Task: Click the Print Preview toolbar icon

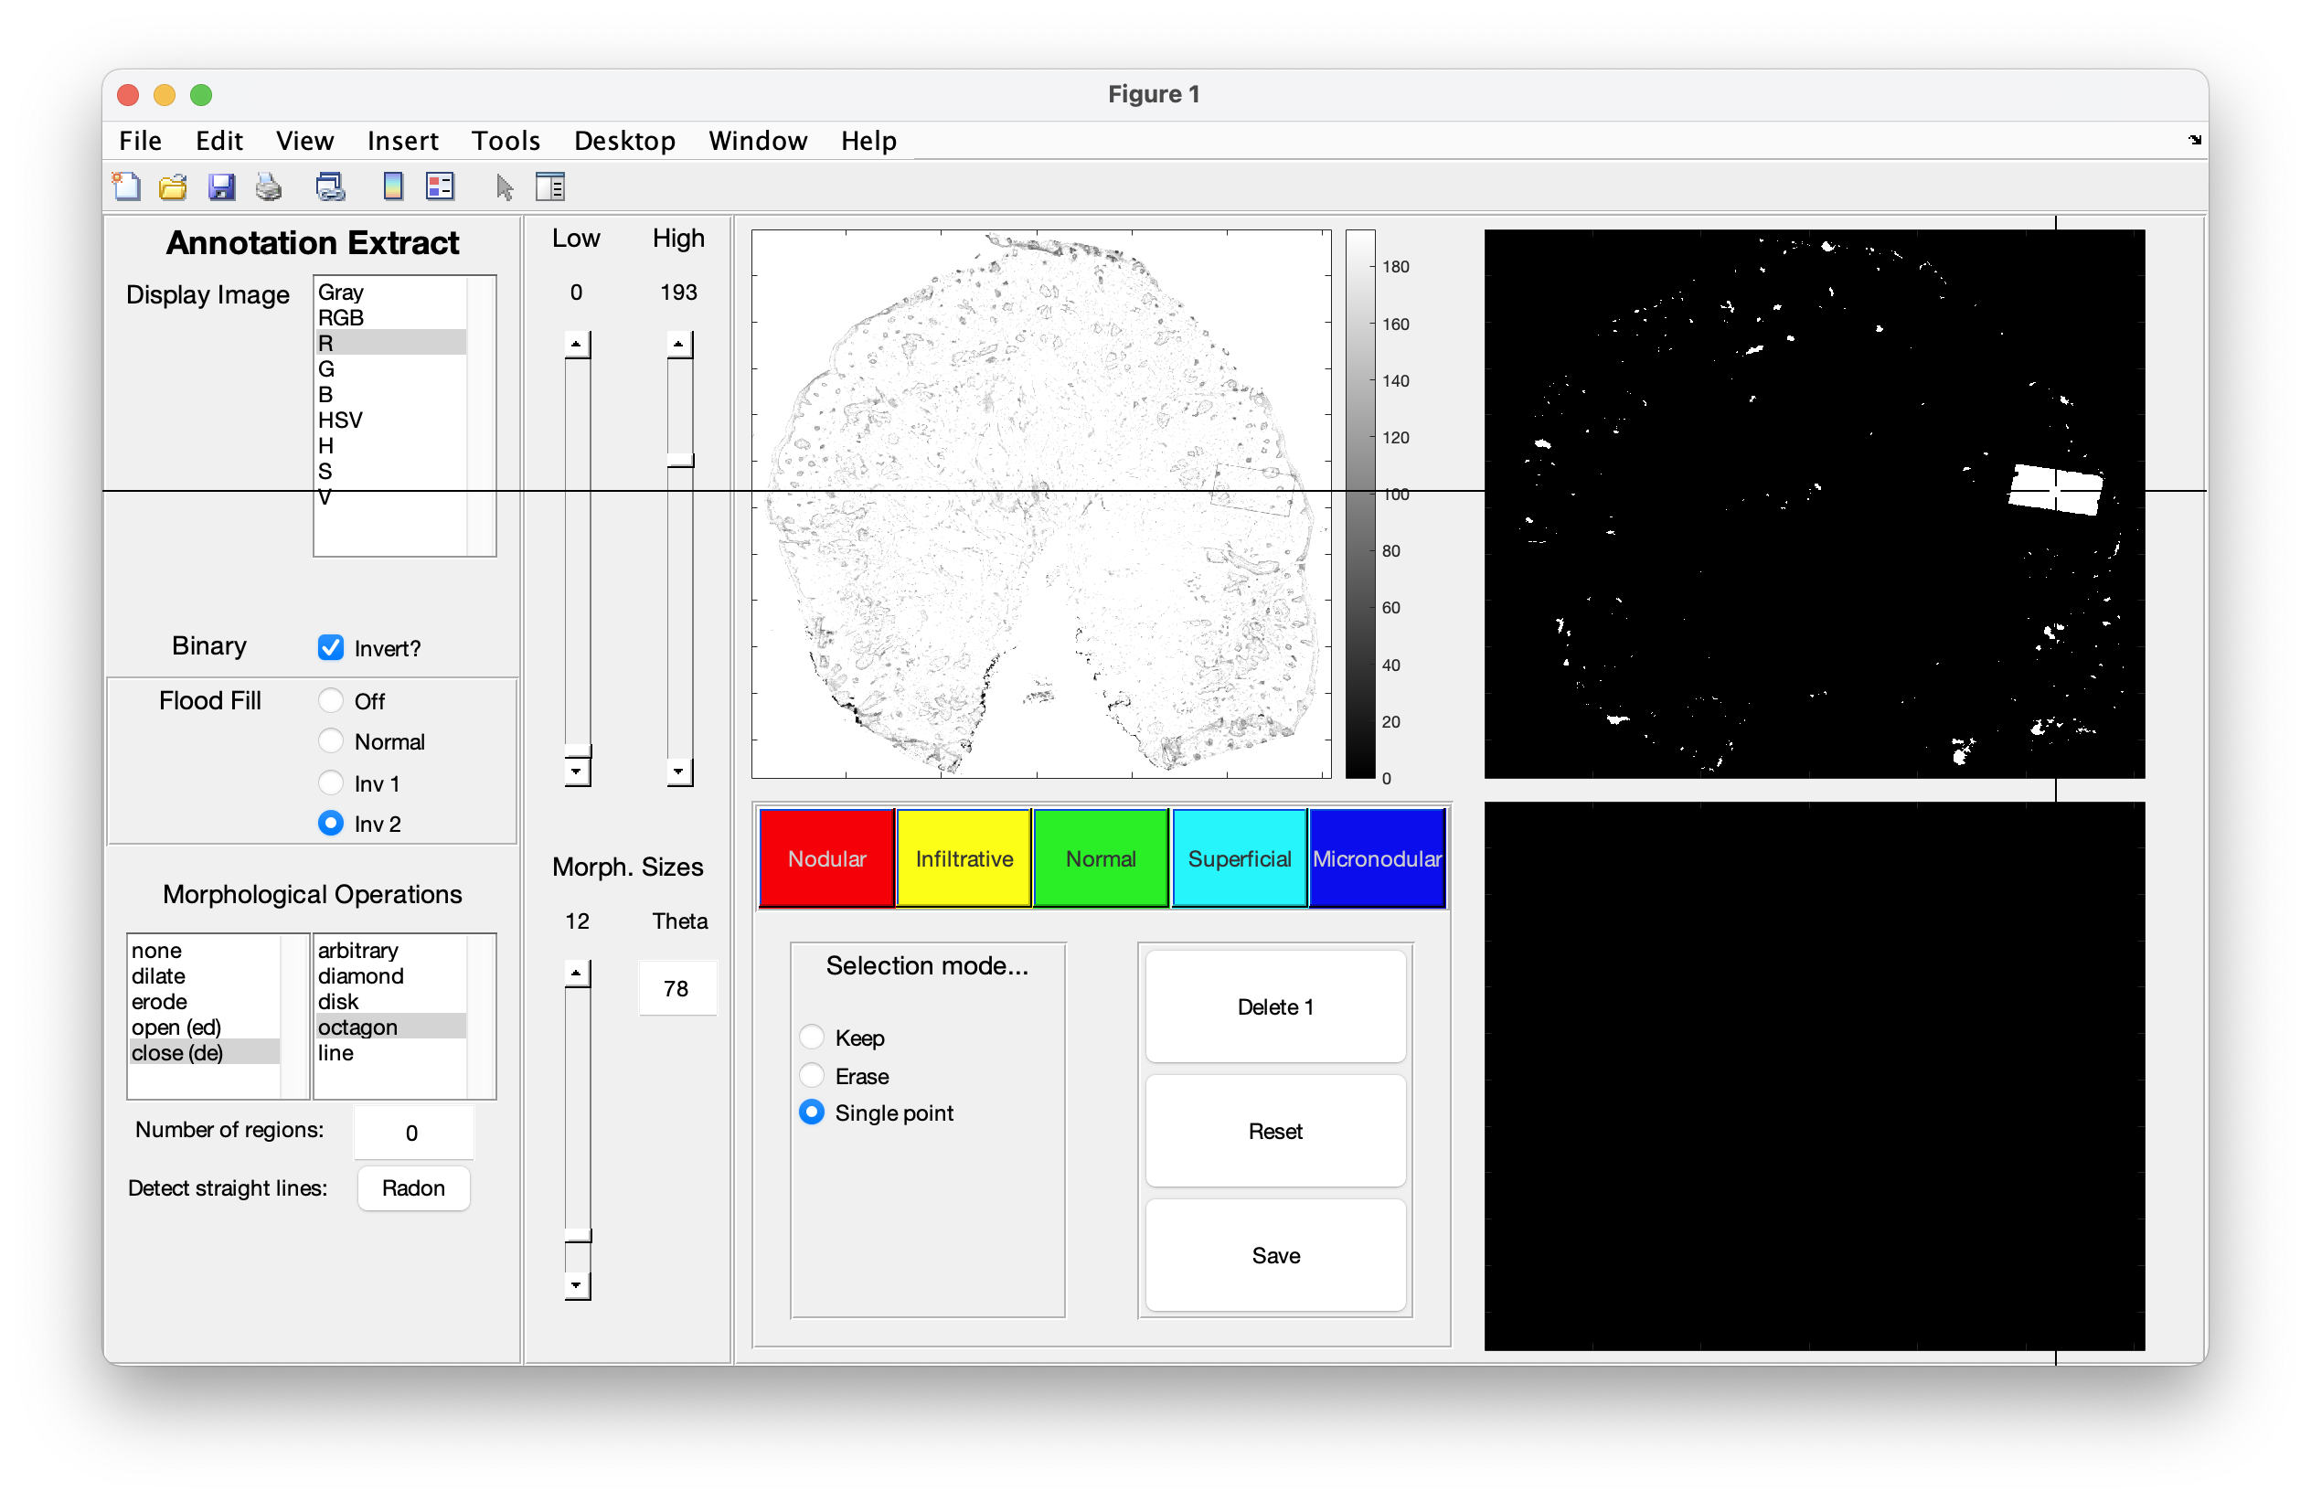Action: (330, 186)
